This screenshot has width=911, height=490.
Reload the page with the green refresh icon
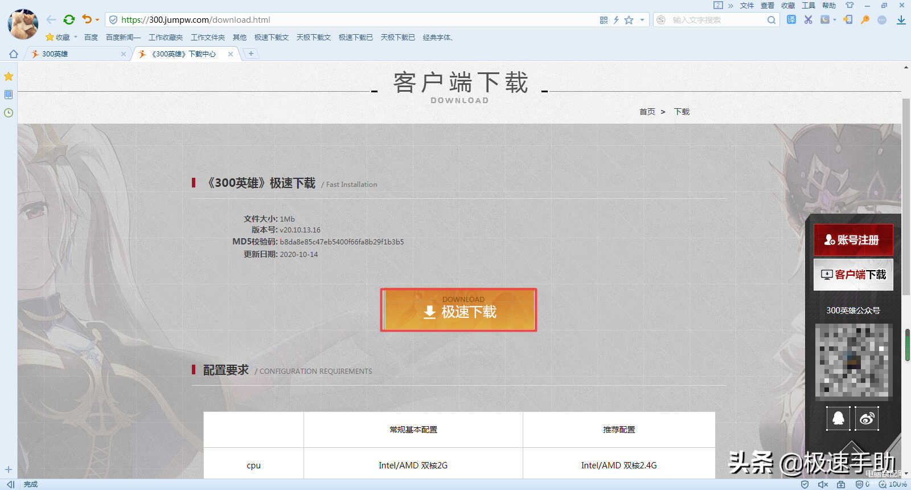pos(69,19)
